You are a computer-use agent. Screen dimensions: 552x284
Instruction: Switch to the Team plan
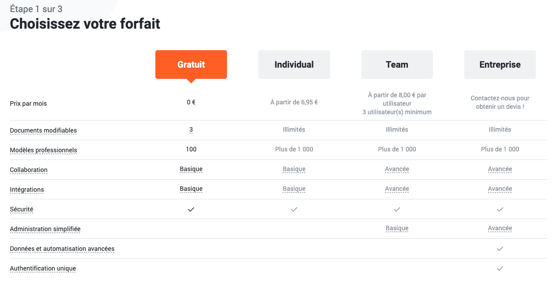coord(397,65)
